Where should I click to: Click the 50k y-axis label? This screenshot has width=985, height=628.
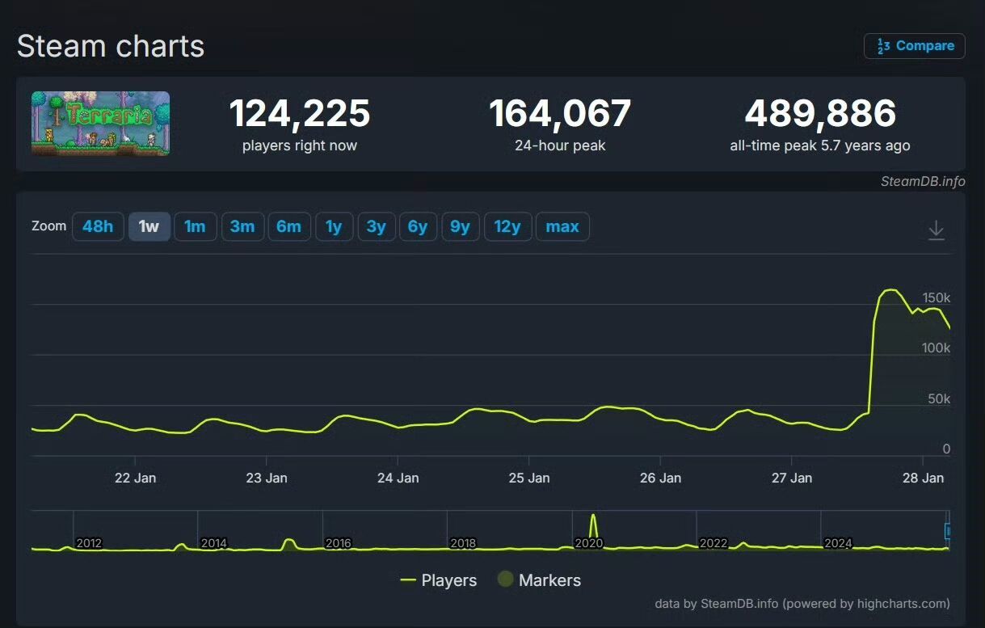[x=940, y=399]
